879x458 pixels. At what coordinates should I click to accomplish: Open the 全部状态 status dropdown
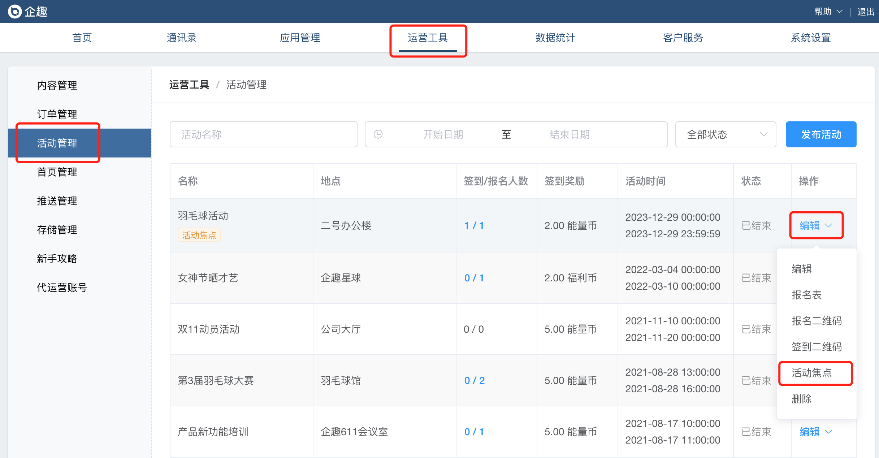click(x=725, y=134)
